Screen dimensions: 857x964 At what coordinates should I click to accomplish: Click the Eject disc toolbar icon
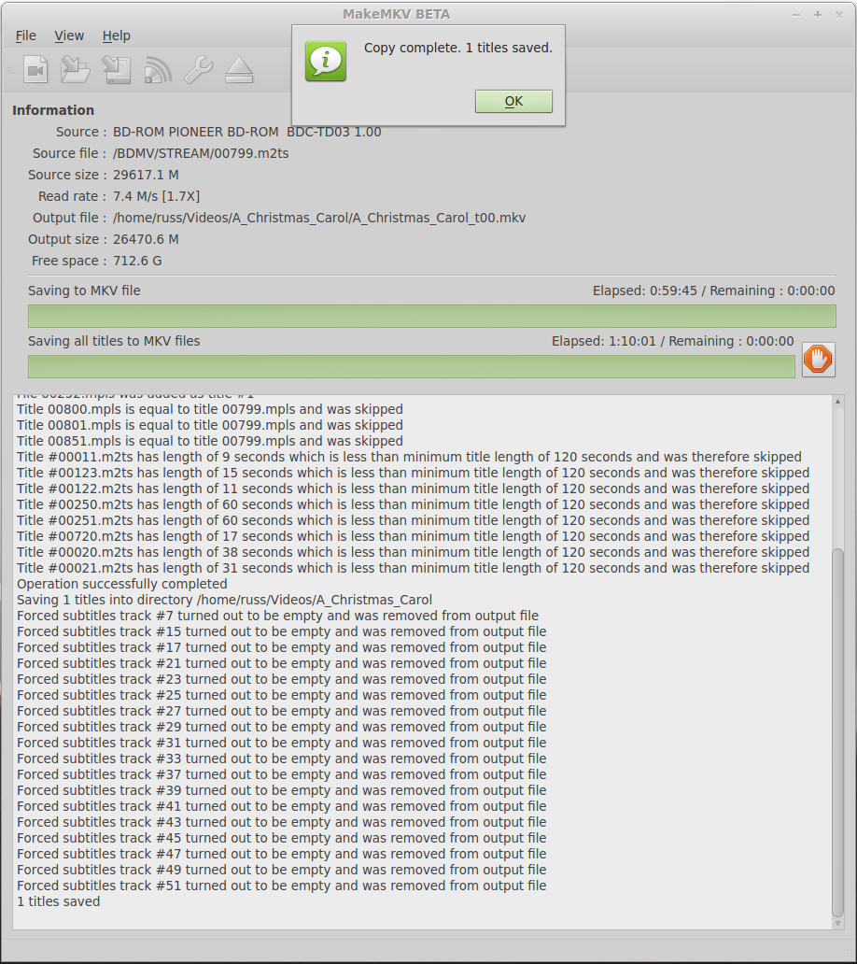point(239,69)
